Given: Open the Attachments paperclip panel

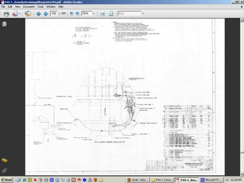Looking at the screenshot, I should pyautogui.click(x=5, y=170).
